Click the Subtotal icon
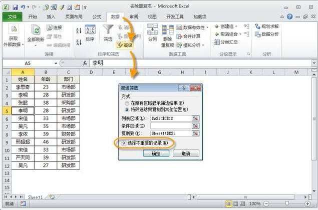The image size is (318, 210). pos(217,42)
